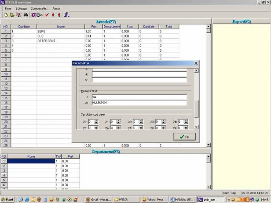
Task: Expand hidden system tray icons chevron
Action: pos(229,200)
